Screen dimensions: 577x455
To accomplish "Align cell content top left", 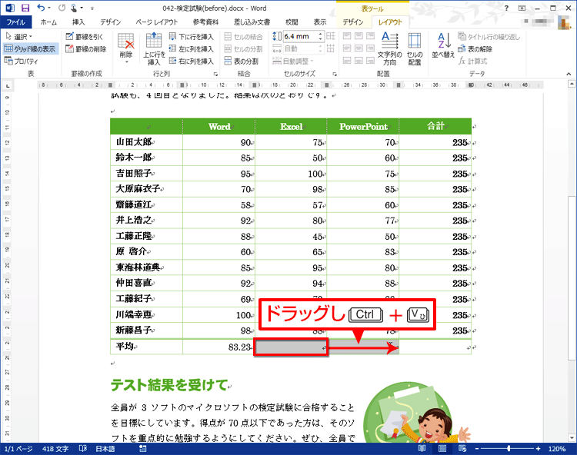I will pos(347,35).
